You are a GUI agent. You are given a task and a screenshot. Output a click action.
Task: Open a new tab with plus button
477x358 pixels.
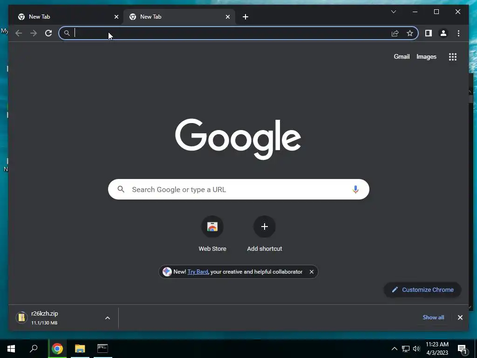(x=245, y=17)
